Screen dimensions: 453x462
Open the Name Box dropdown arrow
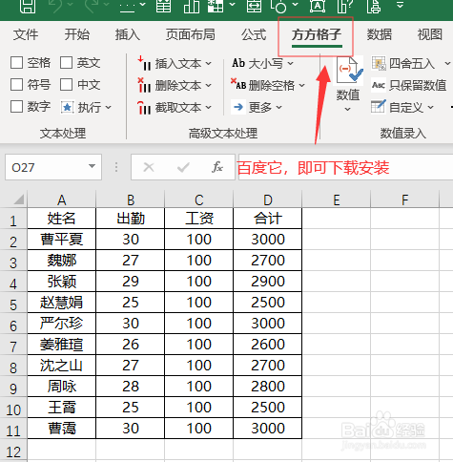pos(92,166)
